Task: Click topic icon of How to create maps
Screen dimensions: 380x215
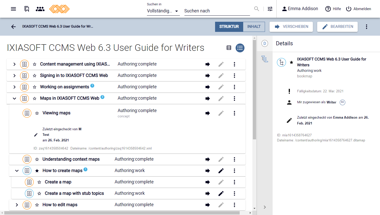Action: (27, 171)
